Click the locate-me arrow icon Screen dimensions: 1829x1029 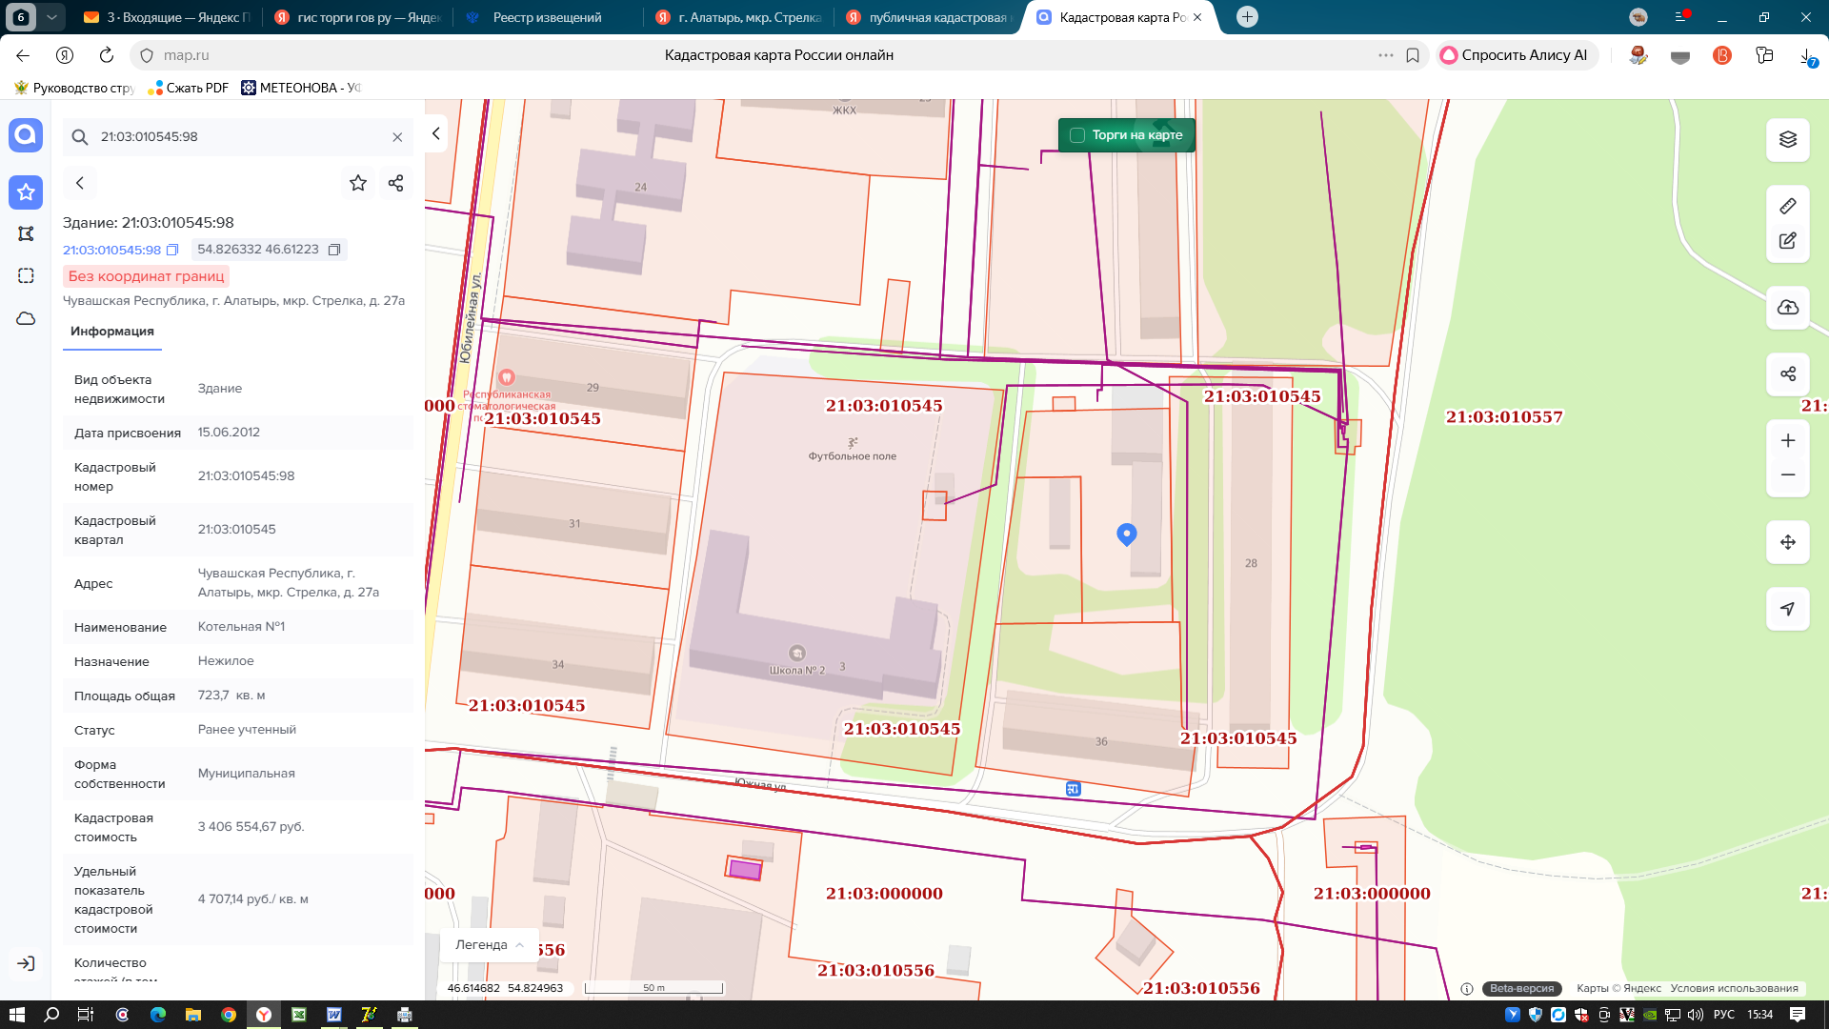click(1787, 609)
